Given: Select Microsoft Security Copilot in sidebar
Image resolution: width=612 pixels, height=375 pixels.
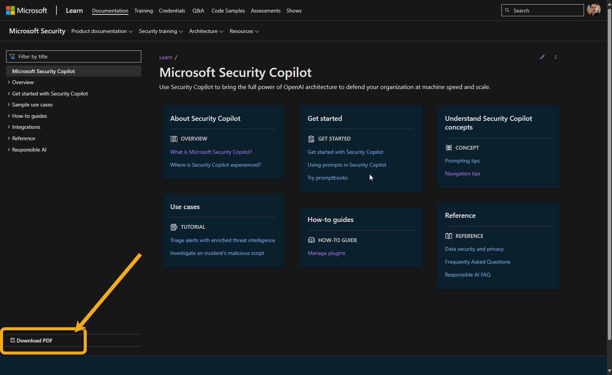Looking at the screenshot, I should (73, 71).
